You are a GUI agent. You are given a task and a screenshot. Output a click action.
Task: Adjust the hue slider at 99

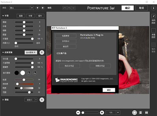point(24,80)
